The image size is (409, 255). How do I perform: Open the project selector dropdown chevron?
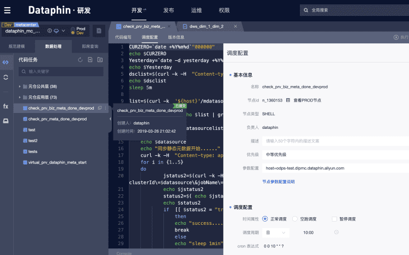click(x=64, y=31)
